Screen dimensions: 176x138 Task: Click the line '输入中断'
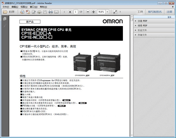click(26, 94)
